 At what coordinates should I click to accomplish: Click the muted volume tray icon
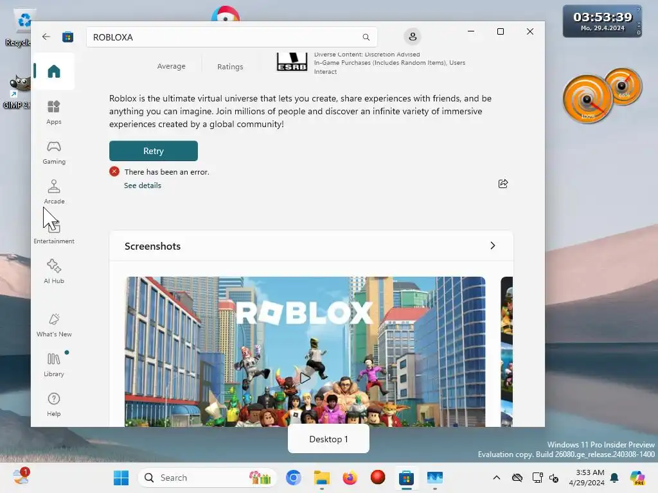tap(553, 478)
